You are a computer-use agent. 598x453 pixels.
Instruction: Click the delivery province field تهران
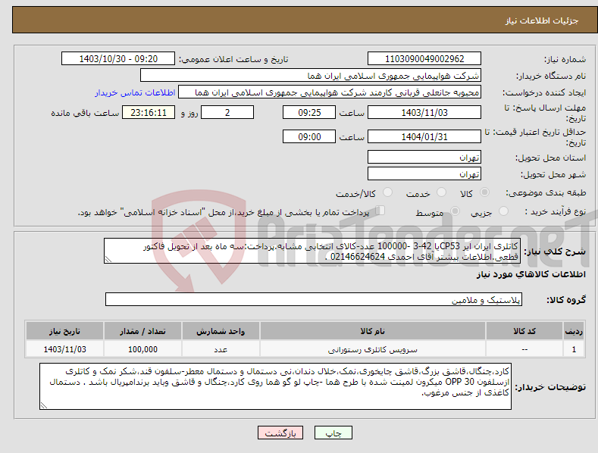click(x=424, y=157)
